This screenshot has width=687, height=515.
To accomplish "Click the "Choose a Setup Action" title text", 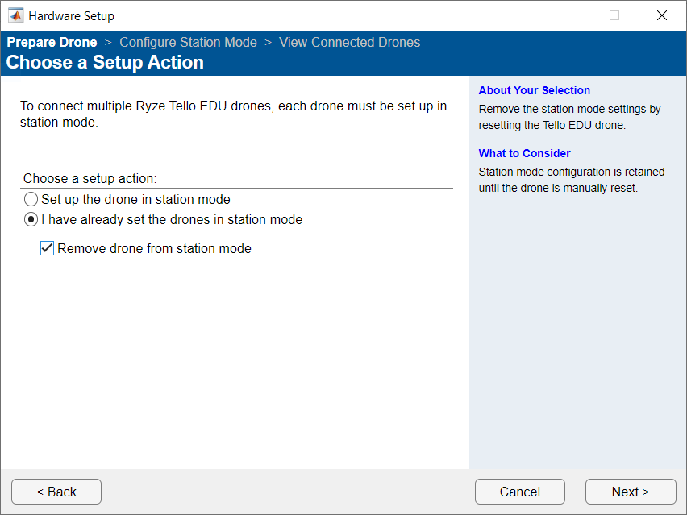I will click(x=106, y=63).
